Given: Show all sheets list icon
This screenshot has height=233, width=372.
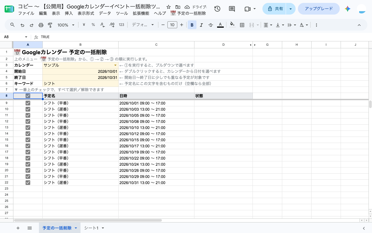Looking at the screenshot, I should [x=30, y=228].
